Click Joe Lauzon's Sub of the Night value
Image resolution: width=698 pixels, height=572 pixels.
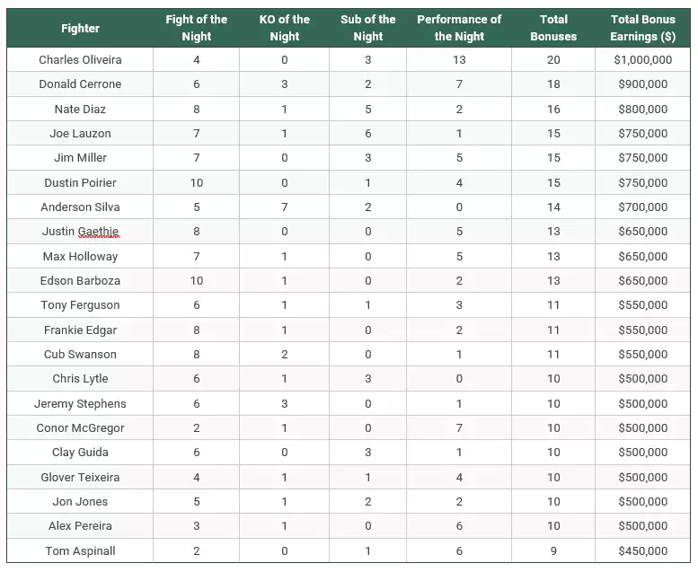367,134
